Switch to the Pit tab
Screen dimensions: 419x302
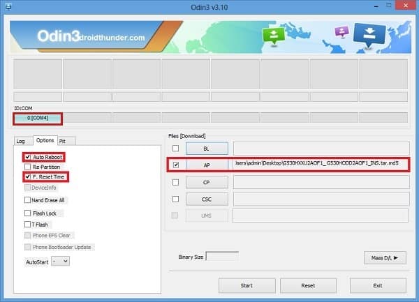tap(66, 141)
